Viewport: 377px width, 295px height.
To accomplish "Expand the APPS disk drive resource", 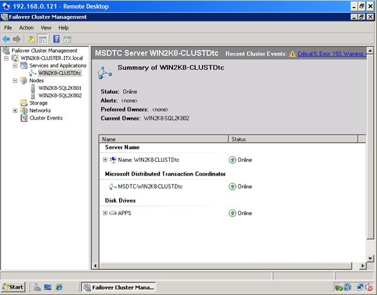I will [105, 213].
